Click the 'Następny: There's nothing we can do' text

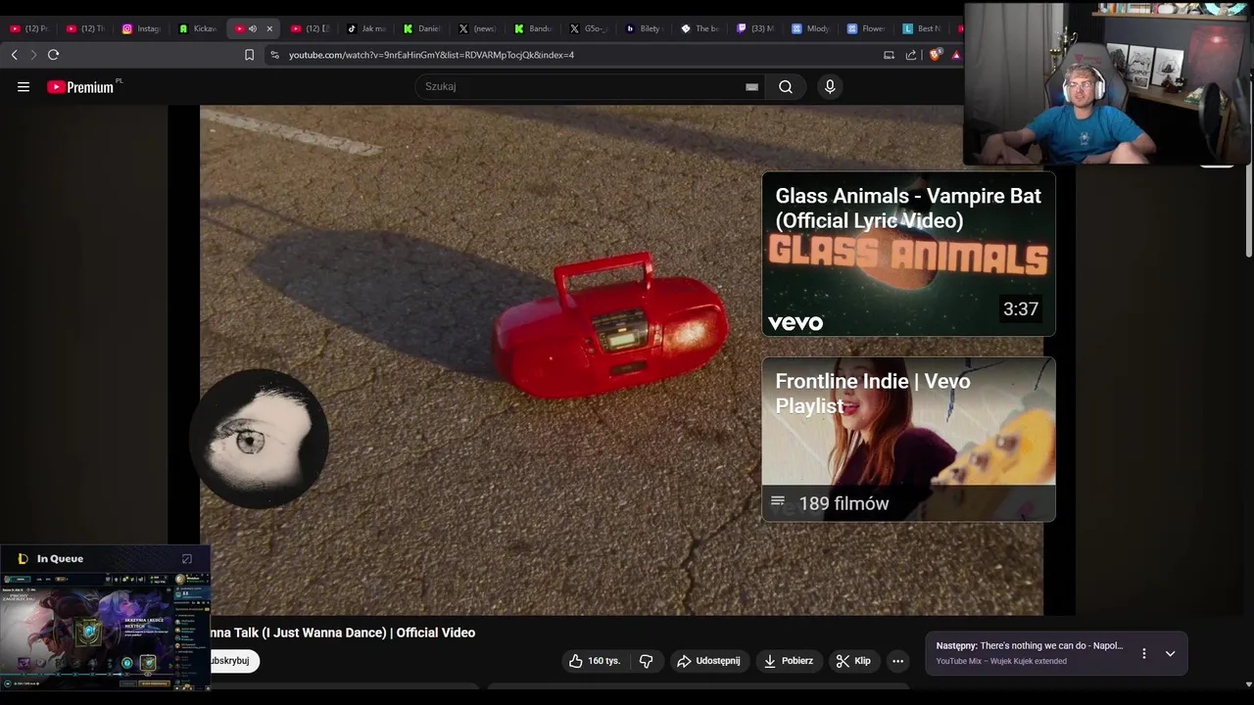[x=1029, y=645]
